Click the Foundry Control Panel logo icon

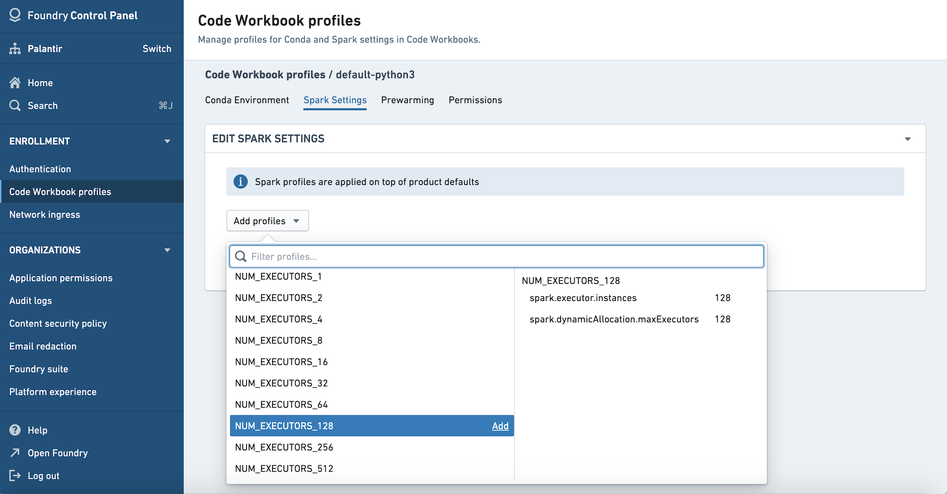coord(15,15)
